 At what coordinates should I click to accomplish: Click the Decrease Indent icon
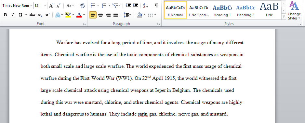pos(128,6)
